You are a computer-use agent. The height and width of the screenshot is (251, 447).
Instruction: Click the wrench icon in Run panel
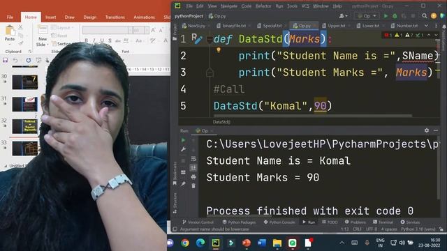coord(183,149)
